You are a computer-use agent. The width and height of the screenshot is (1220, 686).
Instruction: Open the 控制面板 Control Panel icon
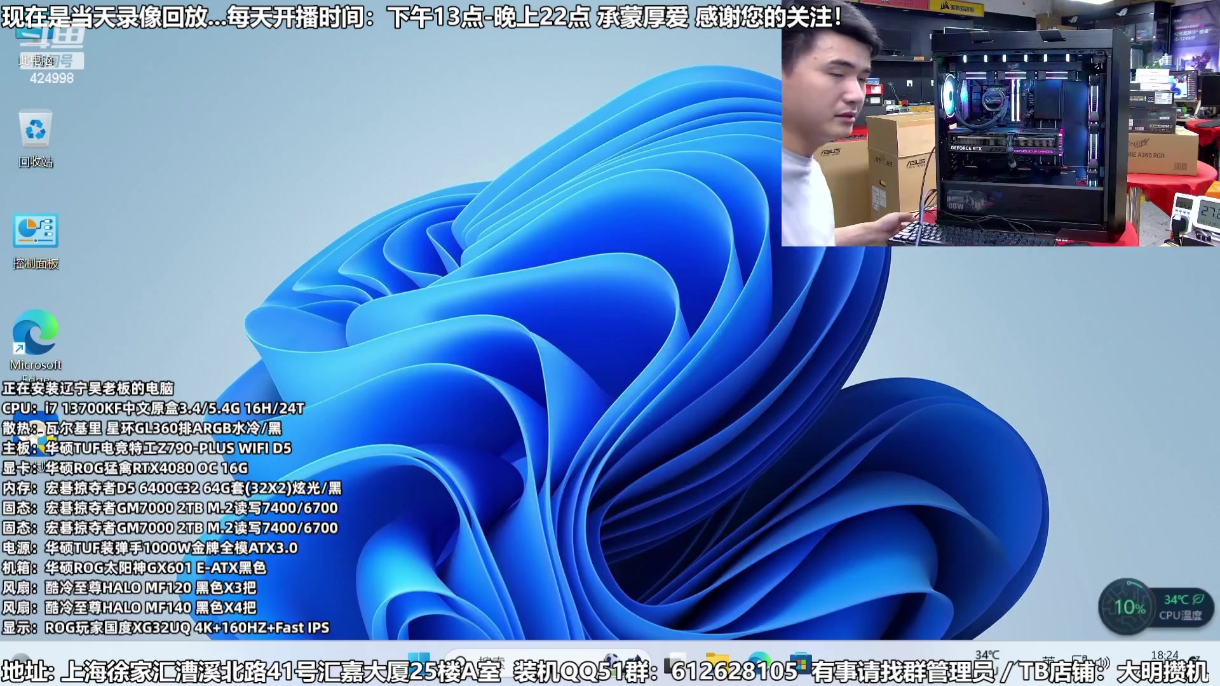tap(36, 231)
